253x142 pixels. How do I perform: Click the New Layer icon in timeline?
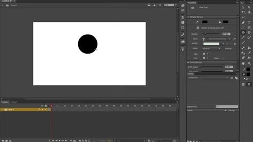(x=3, y=141)
